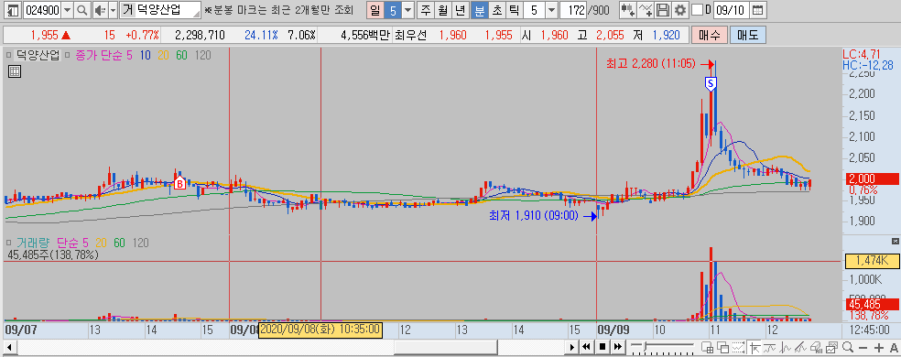Image resolution: width=901 pixels, height=357 pixels.
Task: Toggle the D checkbox beside date field
Action: (x=697, y=10)
